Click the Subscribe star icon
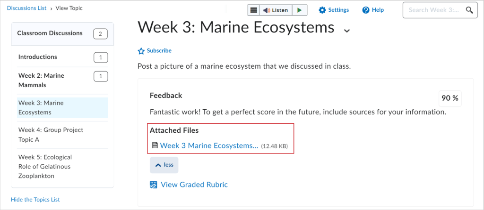The image size is (484, 210). [141, 51]
